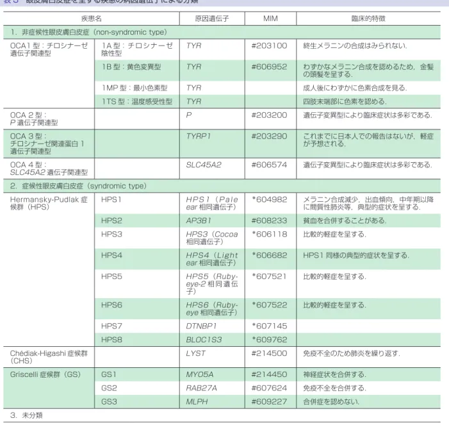Click the 1A 型 チロシナーゼ陰性型 cell

pos(137,49)
